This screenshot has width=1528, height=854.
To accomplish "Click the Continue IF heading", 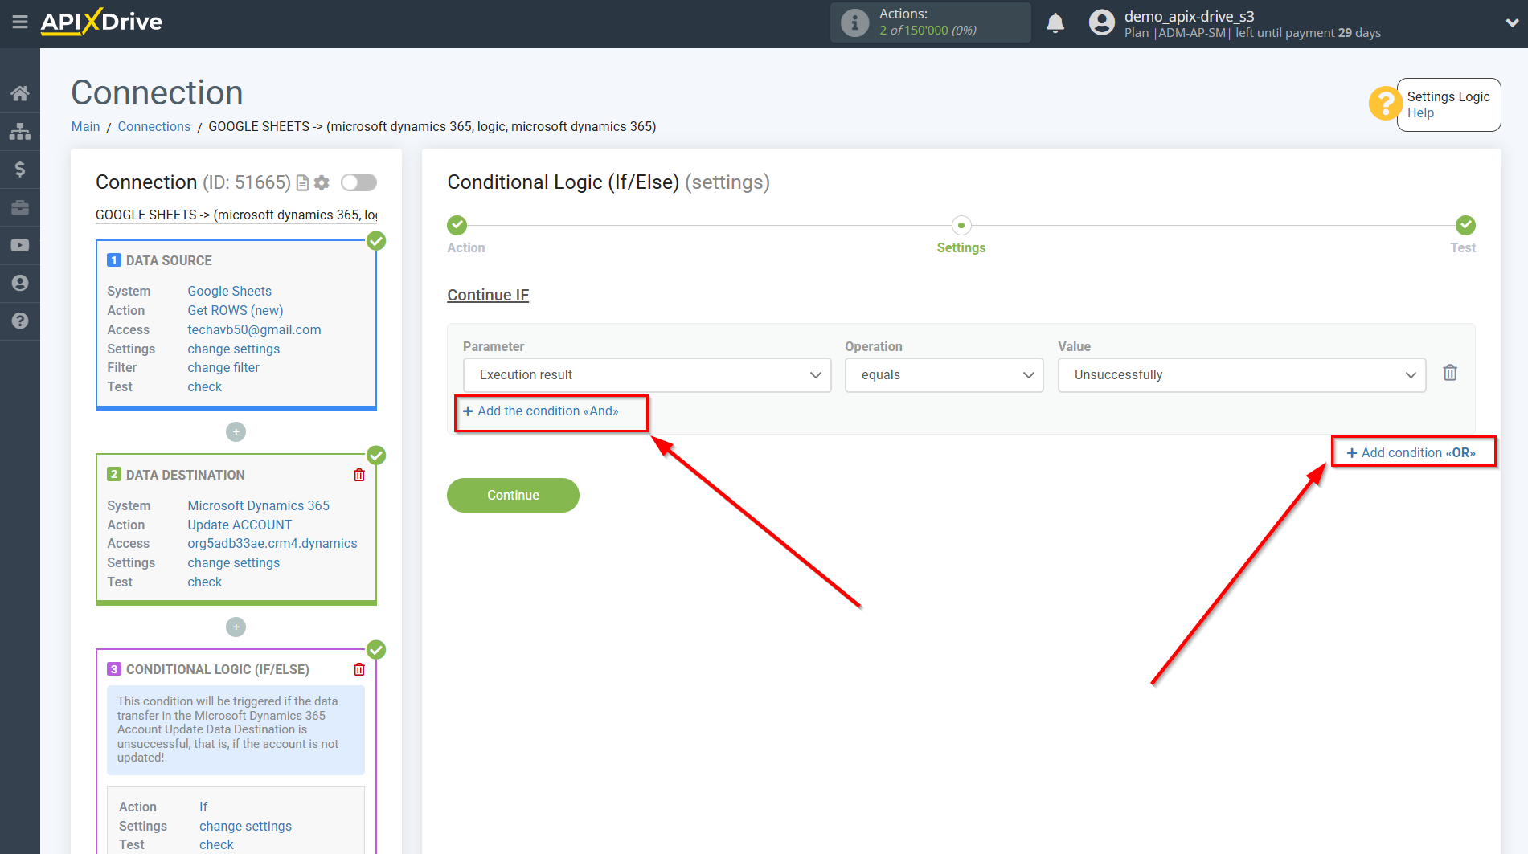I will click(x=488, y=295).
